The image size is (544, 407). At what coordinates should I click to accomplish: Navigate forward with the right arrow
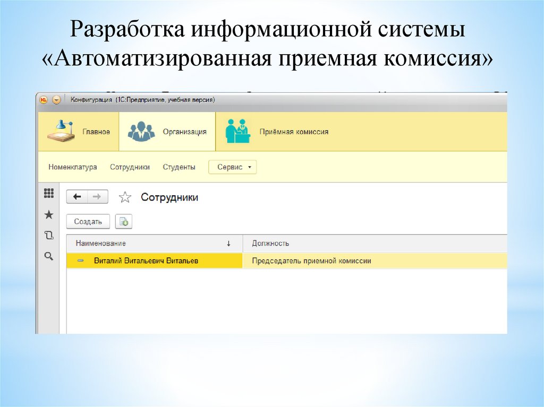coord(97,197)
